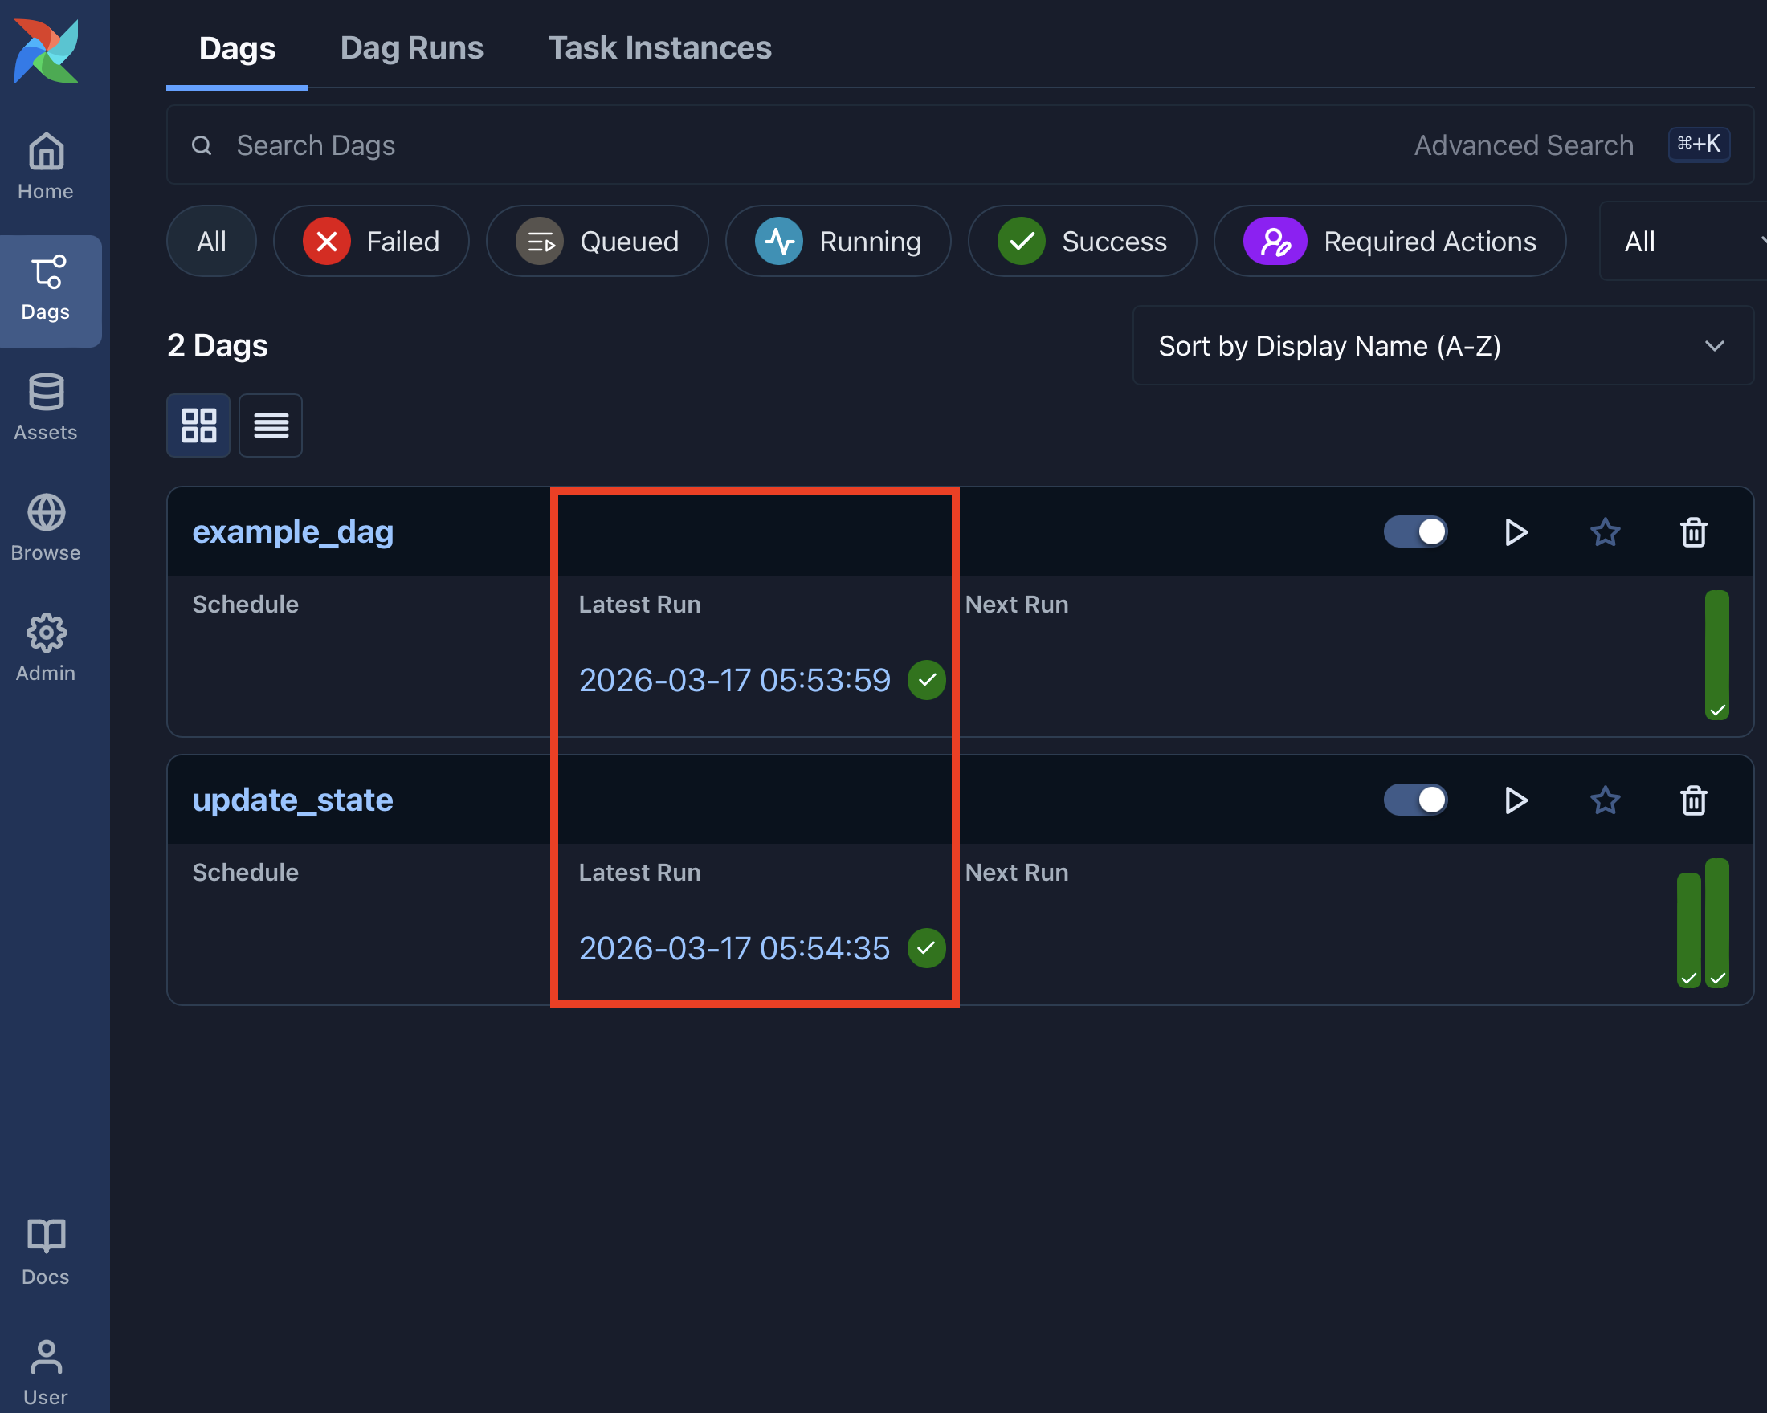Viewport: 1767px width, 1413px height.
Task: Favorite update_state with star icon
Action: (1606, 800)
